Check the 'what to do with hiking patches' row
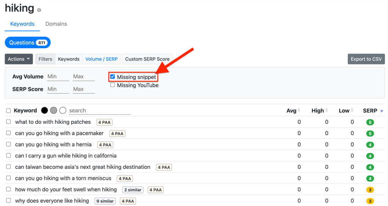Viewport: 388px width, 206px height. click(x=8, y=122)
